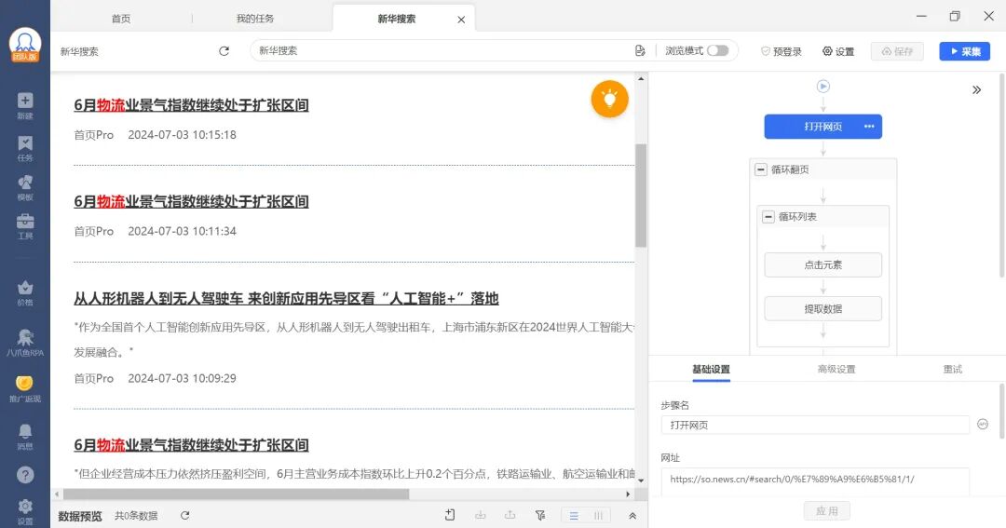Screen dimensions: 1006x528
Task: Select the 高级设置 tab
Action: 836,369
